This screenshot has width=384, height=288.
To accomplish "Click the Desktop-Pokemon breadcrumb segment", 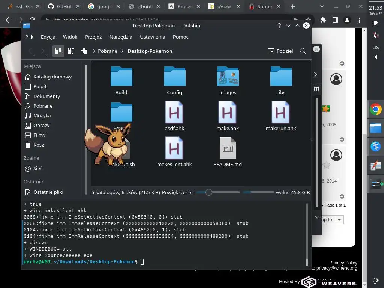I will (x=150, y=51).
